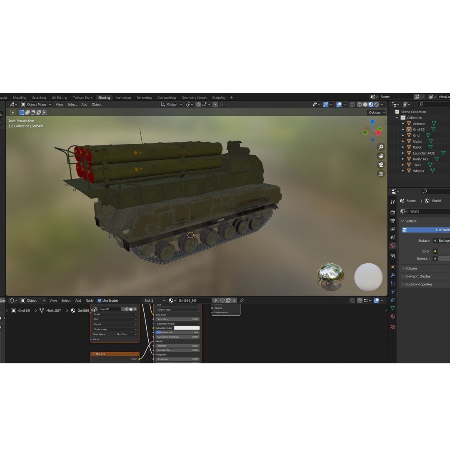Open the World properties tab

392,246
